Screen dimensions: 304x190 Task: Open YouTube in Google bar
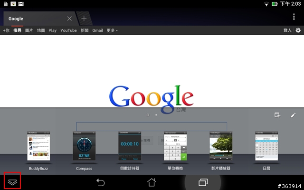pos(68,30)
